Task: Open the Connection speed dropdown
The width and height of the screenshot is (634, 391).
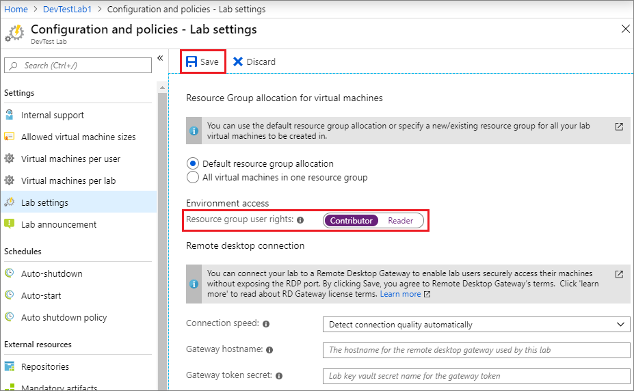Action: [x=476, y=324]
